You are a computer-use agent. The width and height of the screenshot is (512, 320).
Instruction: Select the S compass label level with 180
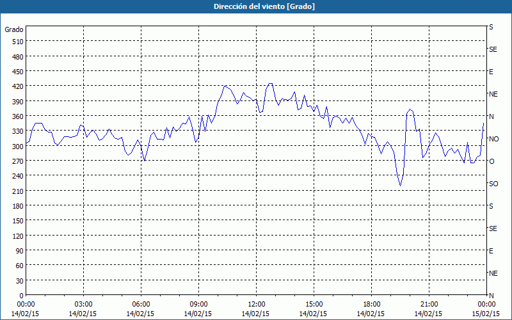491,206
